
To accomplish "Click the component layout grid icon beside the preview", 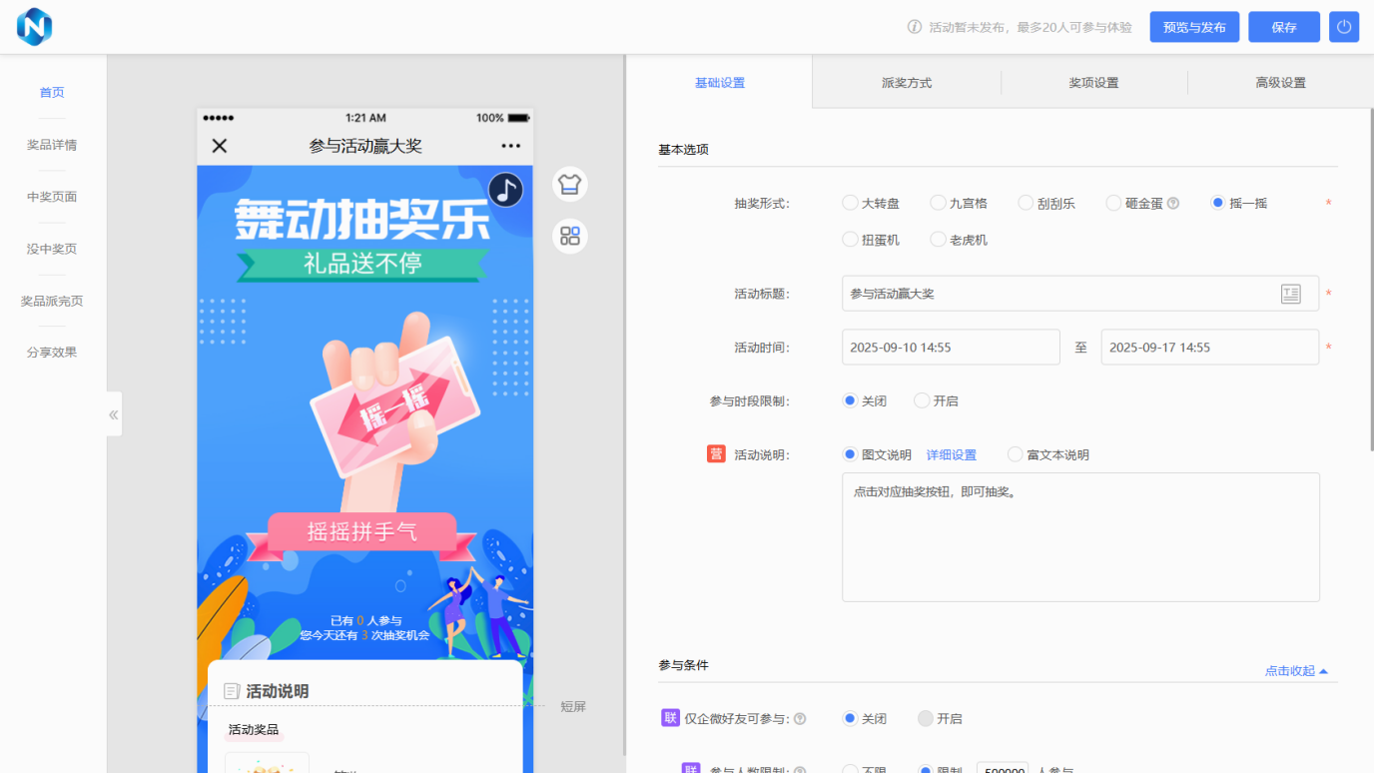I will pos(569,236).
